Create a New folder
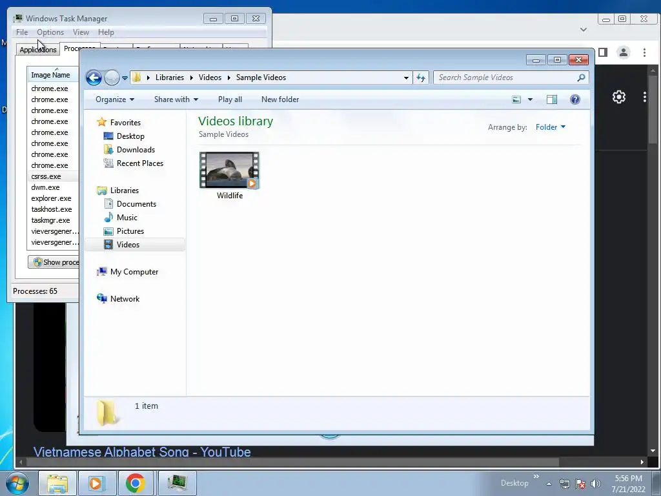The image size is (661, 496). 280,99
